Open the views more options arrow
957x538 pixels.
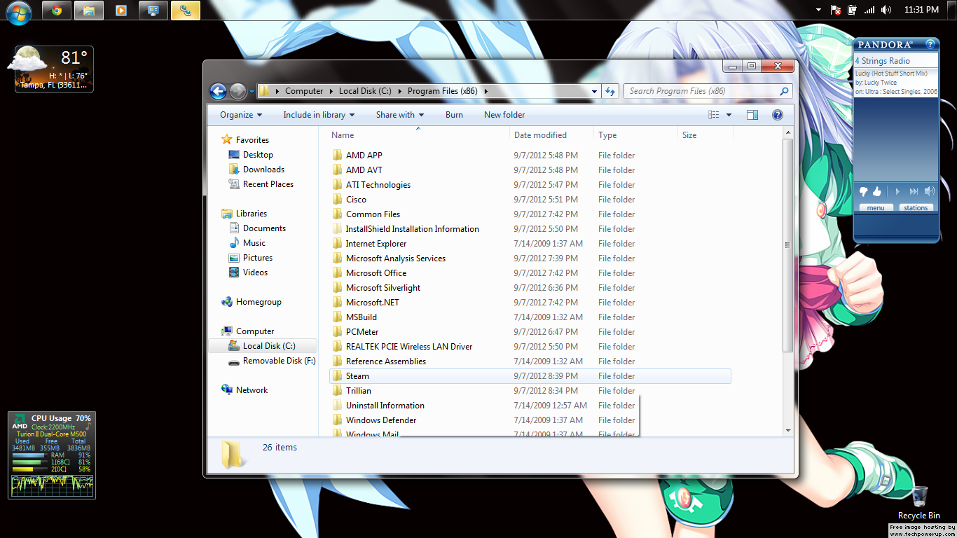(x=729, y=115)
